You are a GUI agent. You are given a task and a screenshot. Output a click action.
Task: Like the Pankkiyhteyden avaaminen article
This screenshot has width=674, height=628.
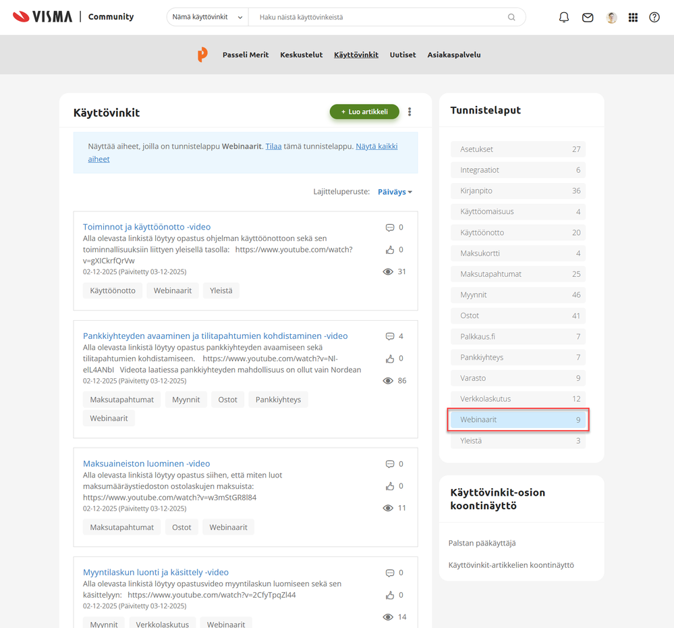point(390,359)
